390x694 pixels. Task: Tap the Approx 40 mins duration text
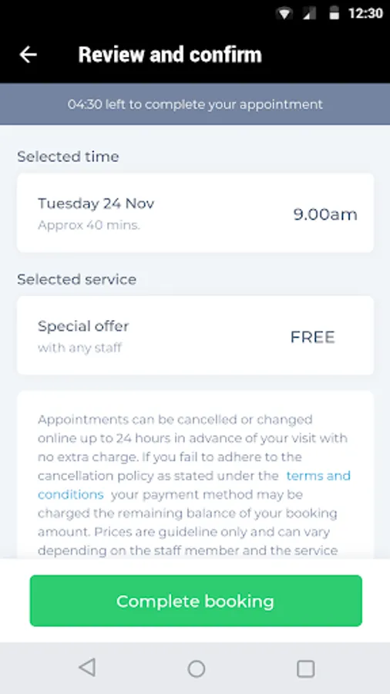[x=89, y=225]
